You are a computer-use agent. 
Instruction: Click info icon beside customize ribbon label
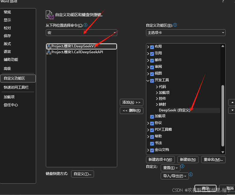175,25
